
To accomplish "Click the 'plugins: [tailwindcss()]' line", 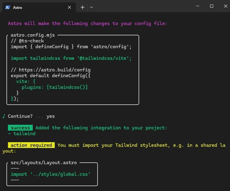I will tap(54, 87).
